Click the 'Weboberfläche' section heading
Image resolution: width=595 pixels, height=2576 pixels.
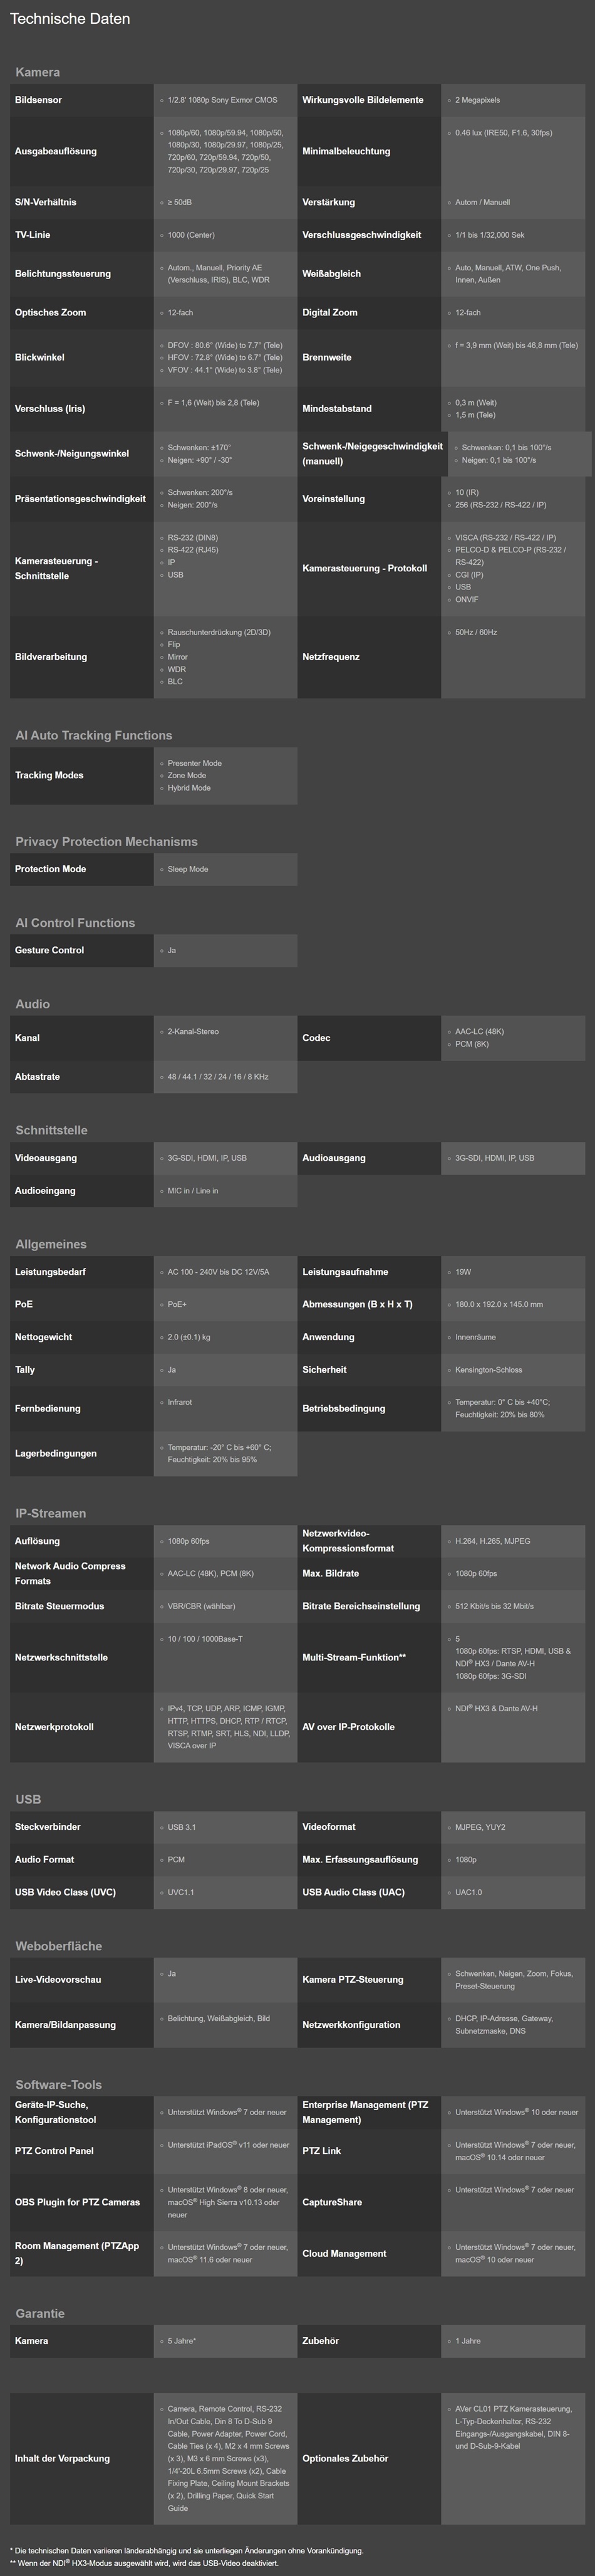coord(58,1946)
